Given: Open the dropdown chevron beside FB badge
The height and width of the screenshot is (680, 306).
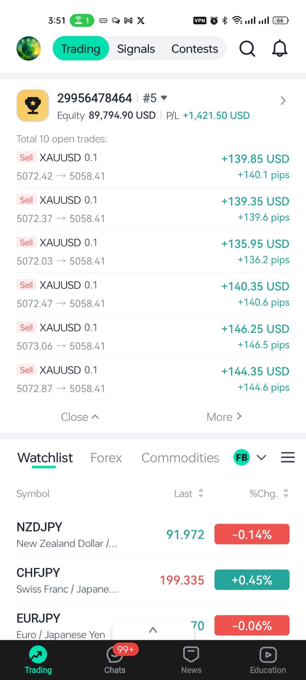Looking at the screenshot, I should coord(261,458).
